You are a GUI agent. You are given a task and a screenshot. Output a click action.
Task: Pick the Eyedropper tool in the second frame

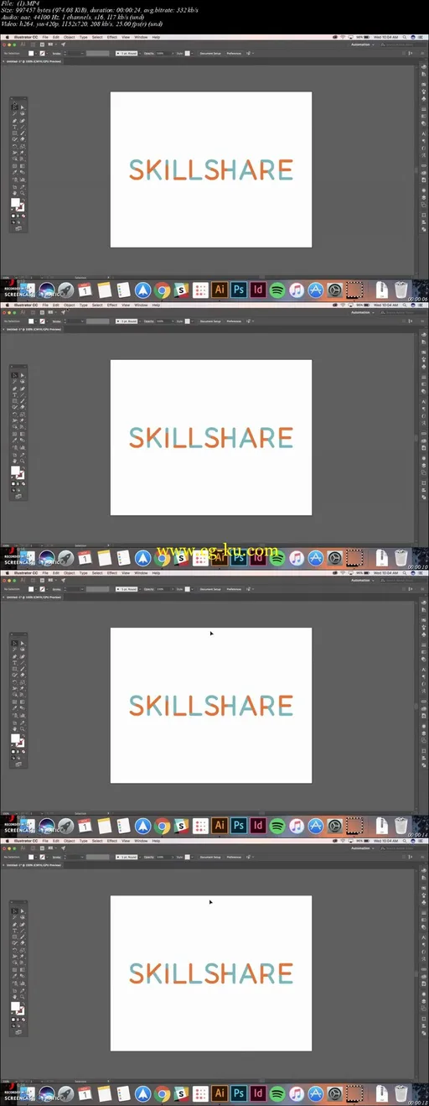pyautogui.click(x=15, y=440)
